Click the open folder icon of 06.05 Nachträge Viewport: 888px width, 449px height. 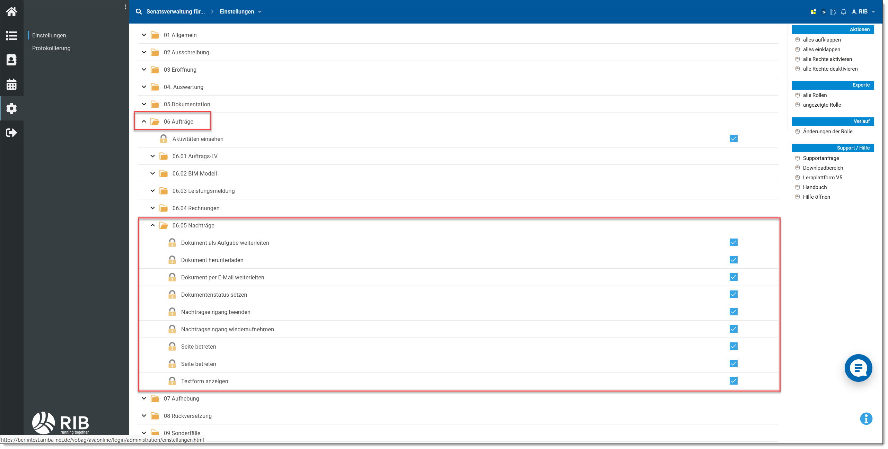(x=164, y=225)
